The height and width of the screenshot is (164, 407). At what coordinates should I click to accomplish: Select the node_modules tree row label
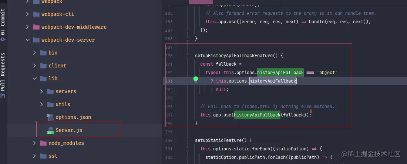coord(66,143)
